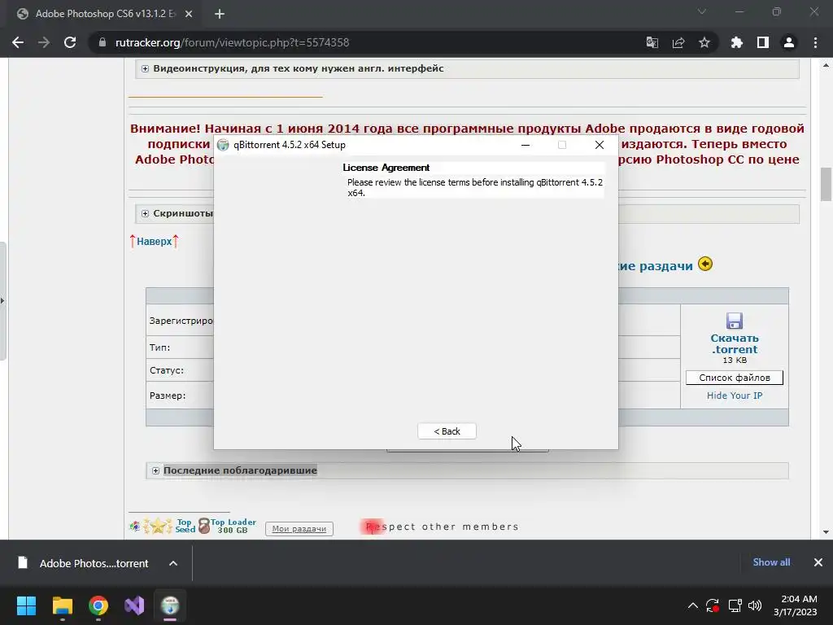
Task: Close the Chrome downloads bar
Action: (x=818, y=562)
